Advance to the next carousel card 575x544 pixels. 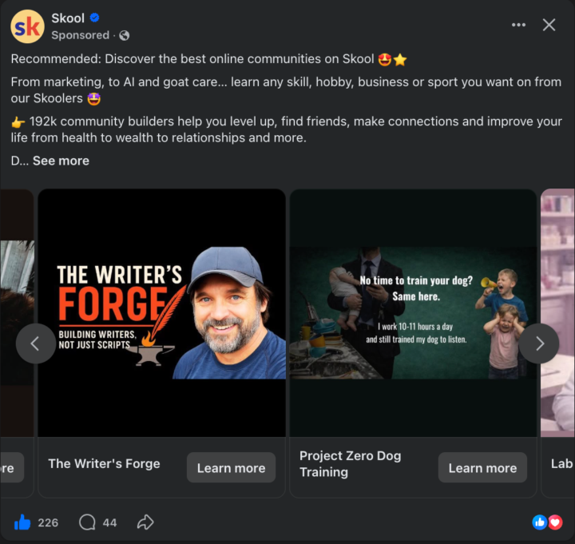(x=539, y=343)
